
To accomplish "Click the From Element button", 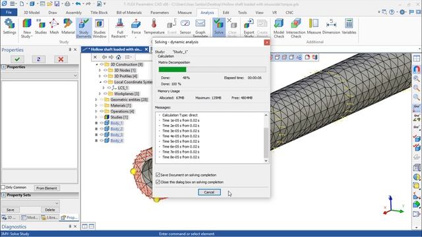I will click(47, 188).
